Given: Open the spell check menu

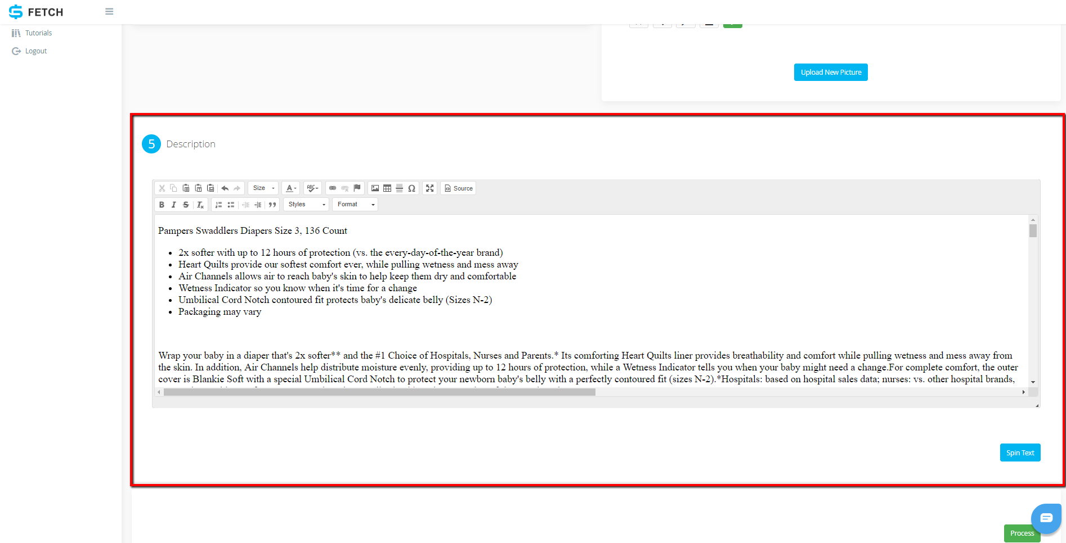Looking at the screenshot, I should (x=312, y=188).
